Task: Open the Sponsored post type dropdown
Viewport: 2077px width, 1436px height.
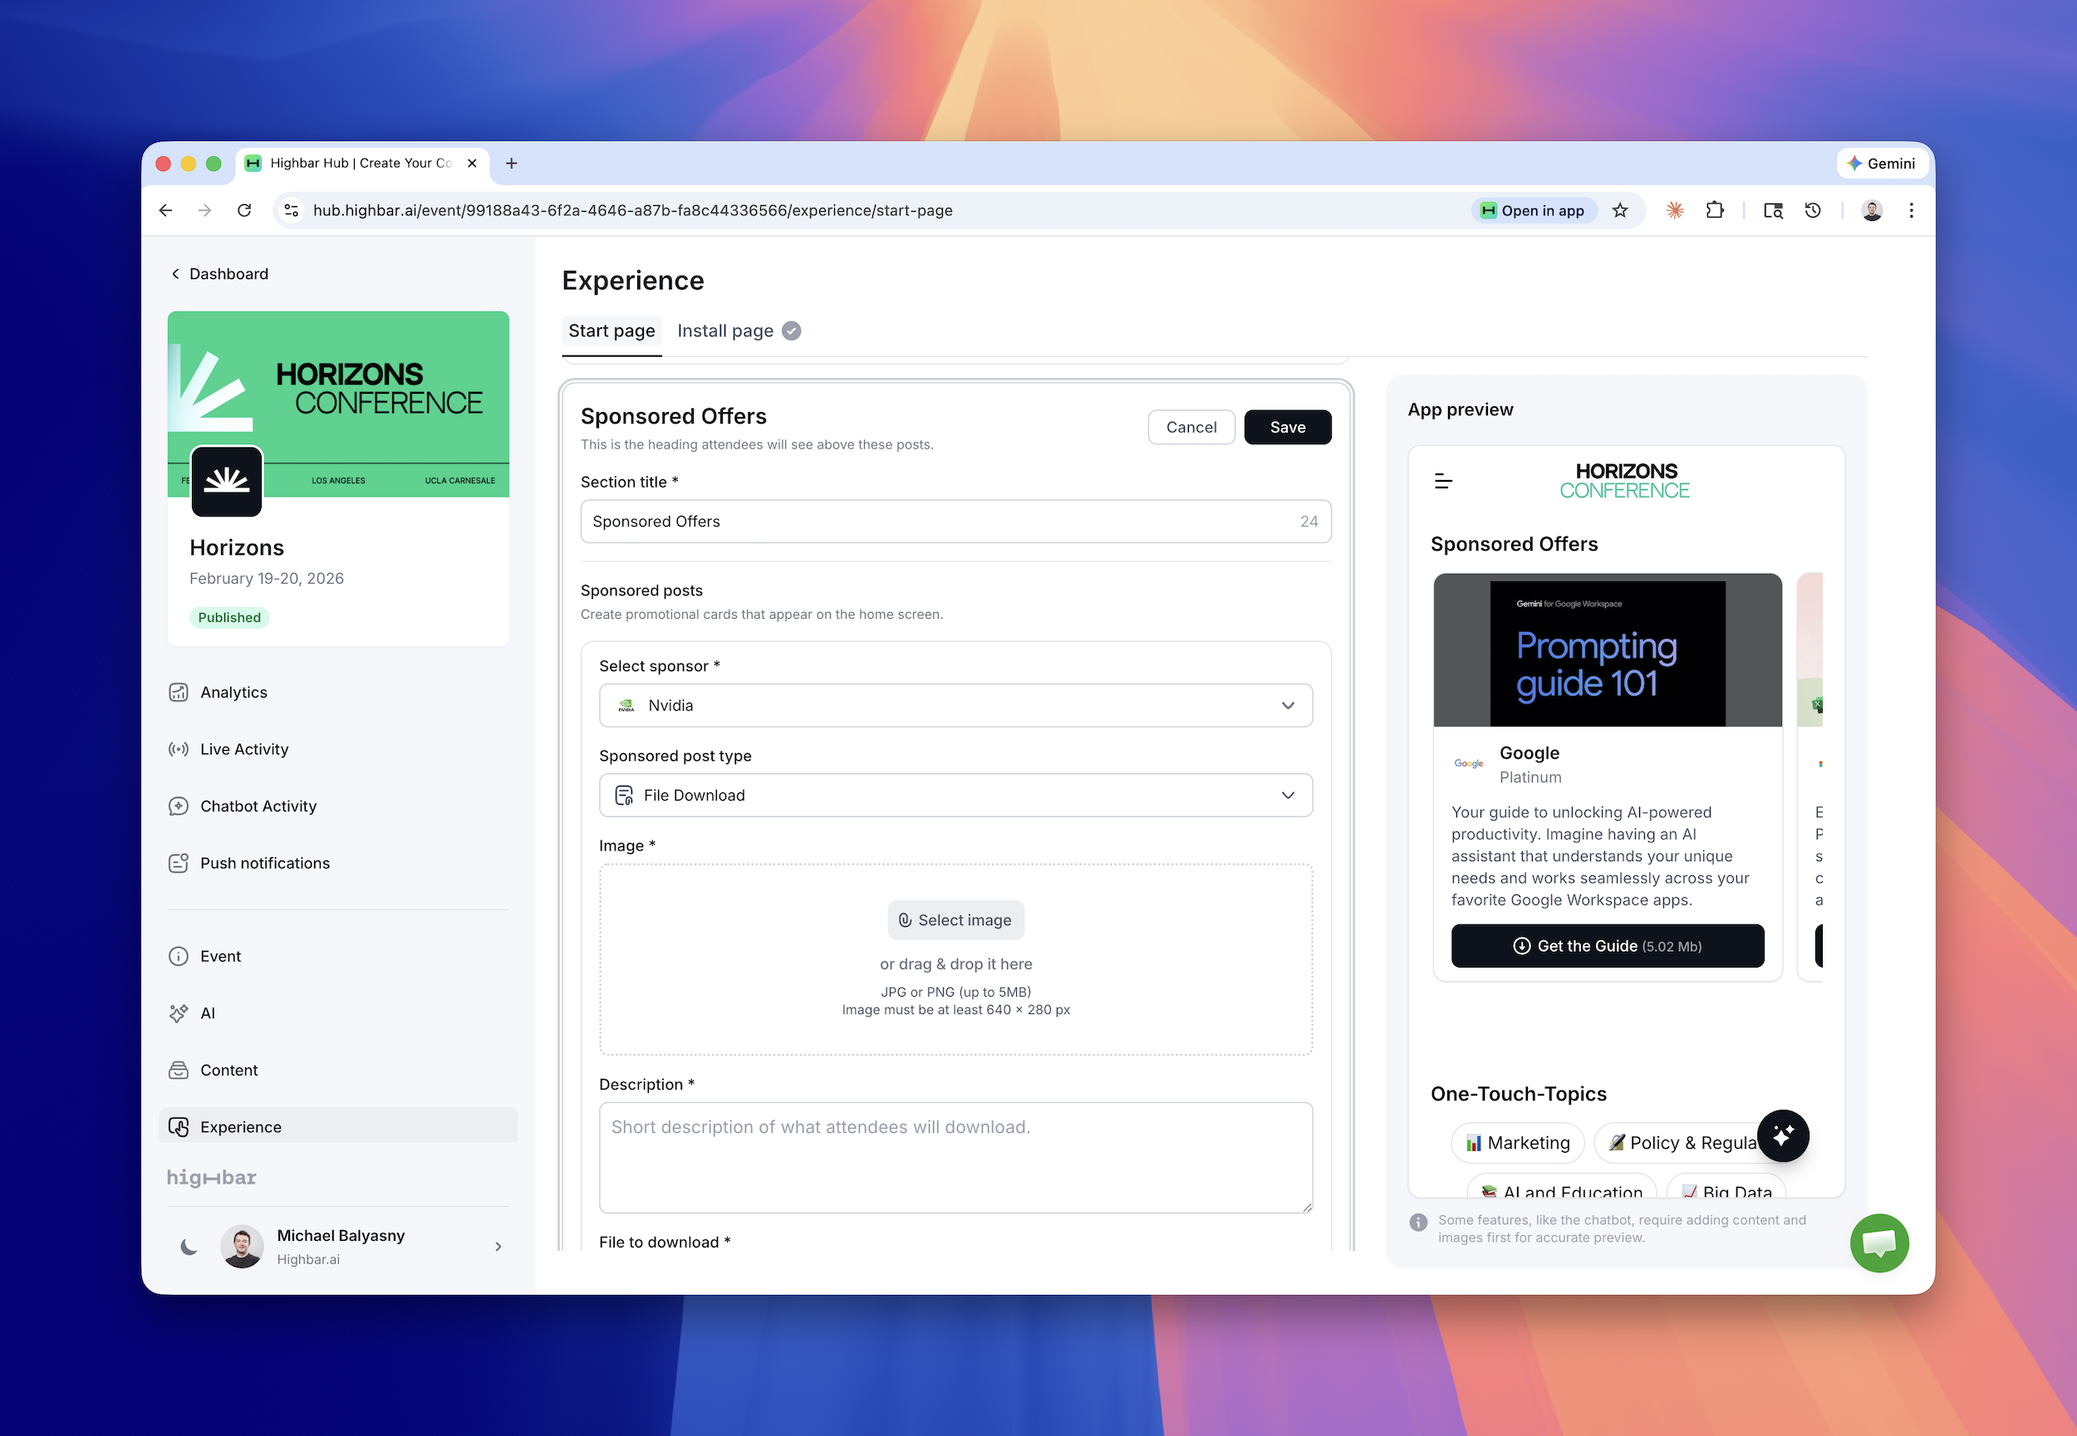Action: click(955, 796)
